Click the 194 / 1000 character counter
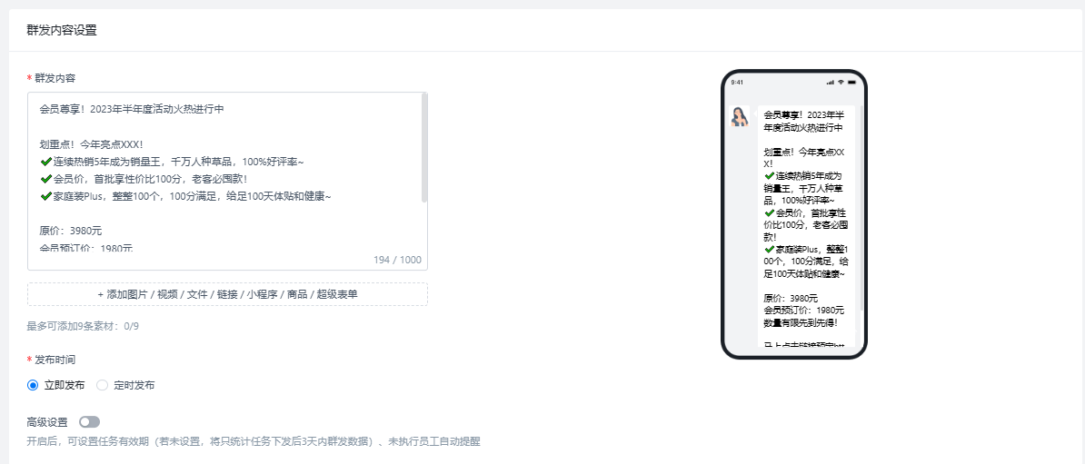The image size is (1085, 464). tap(397, 260)
